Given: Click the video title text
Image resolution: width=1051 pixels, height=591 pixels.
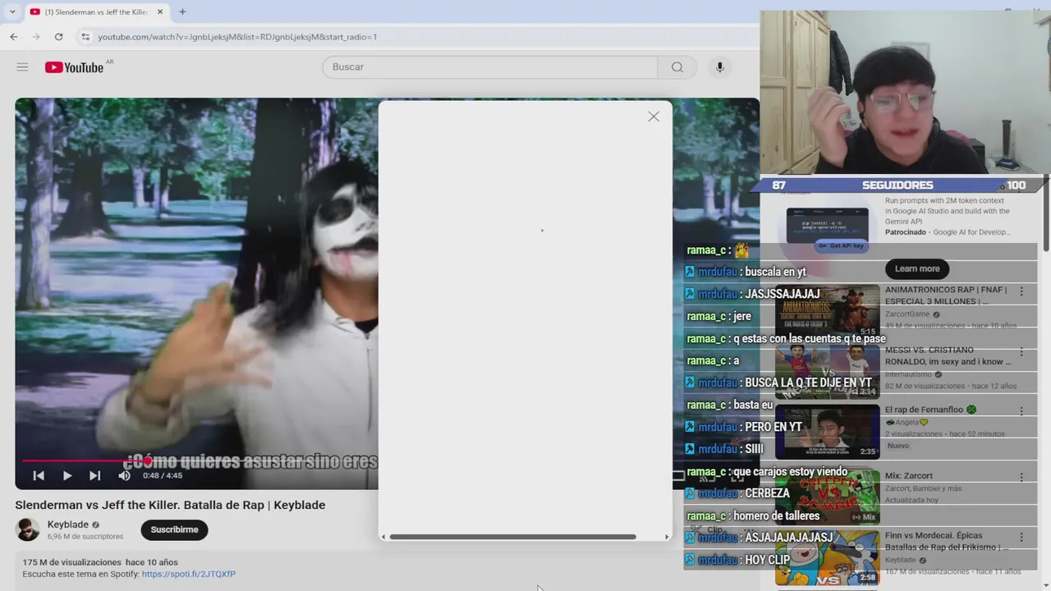Looking at the screenshot, I should (x=170, y=505).
